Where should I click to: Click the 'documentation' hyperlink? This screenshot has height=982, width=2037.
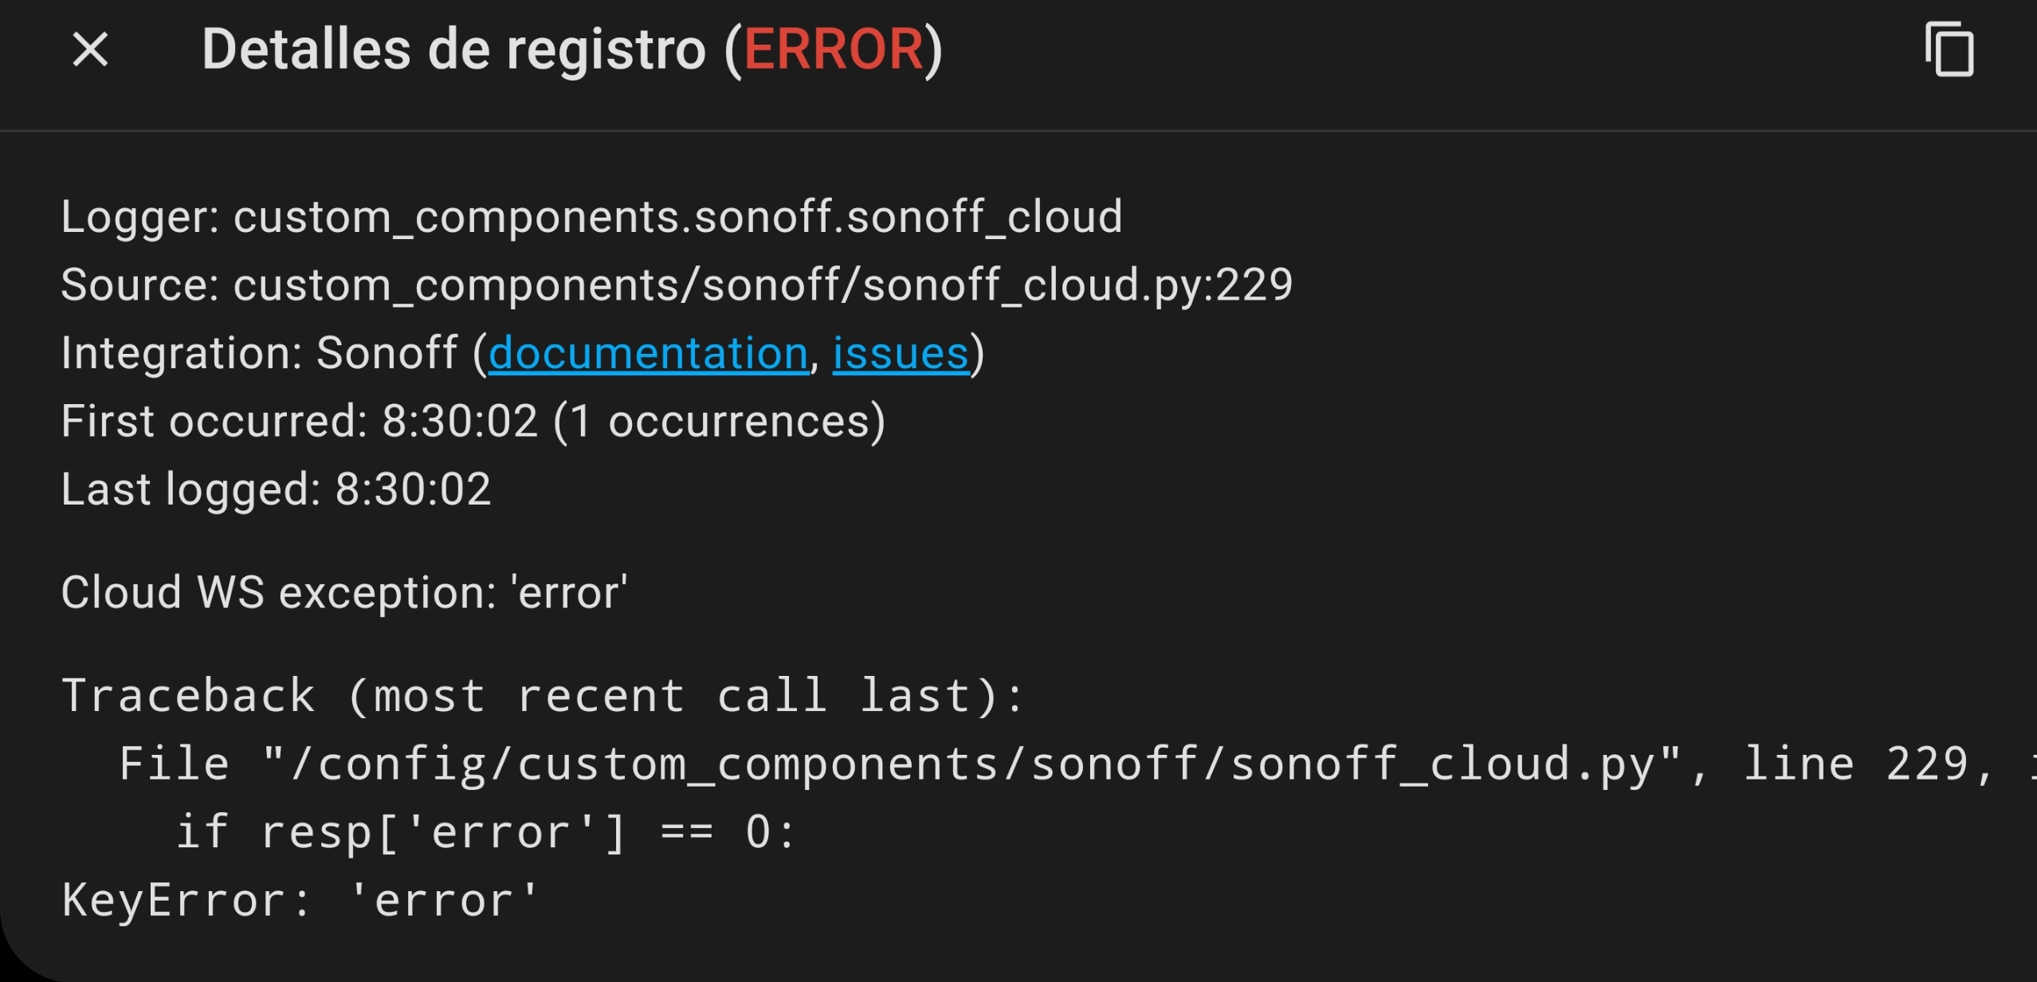(x=649, y=352)
